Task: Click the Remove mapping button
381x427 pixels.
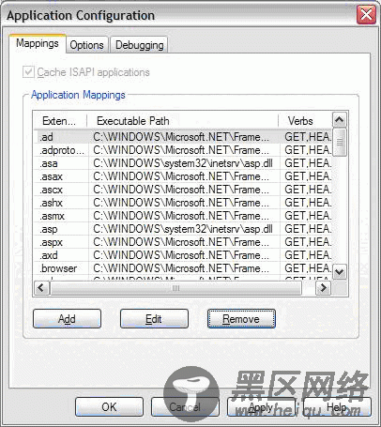Action: point(241,319)
